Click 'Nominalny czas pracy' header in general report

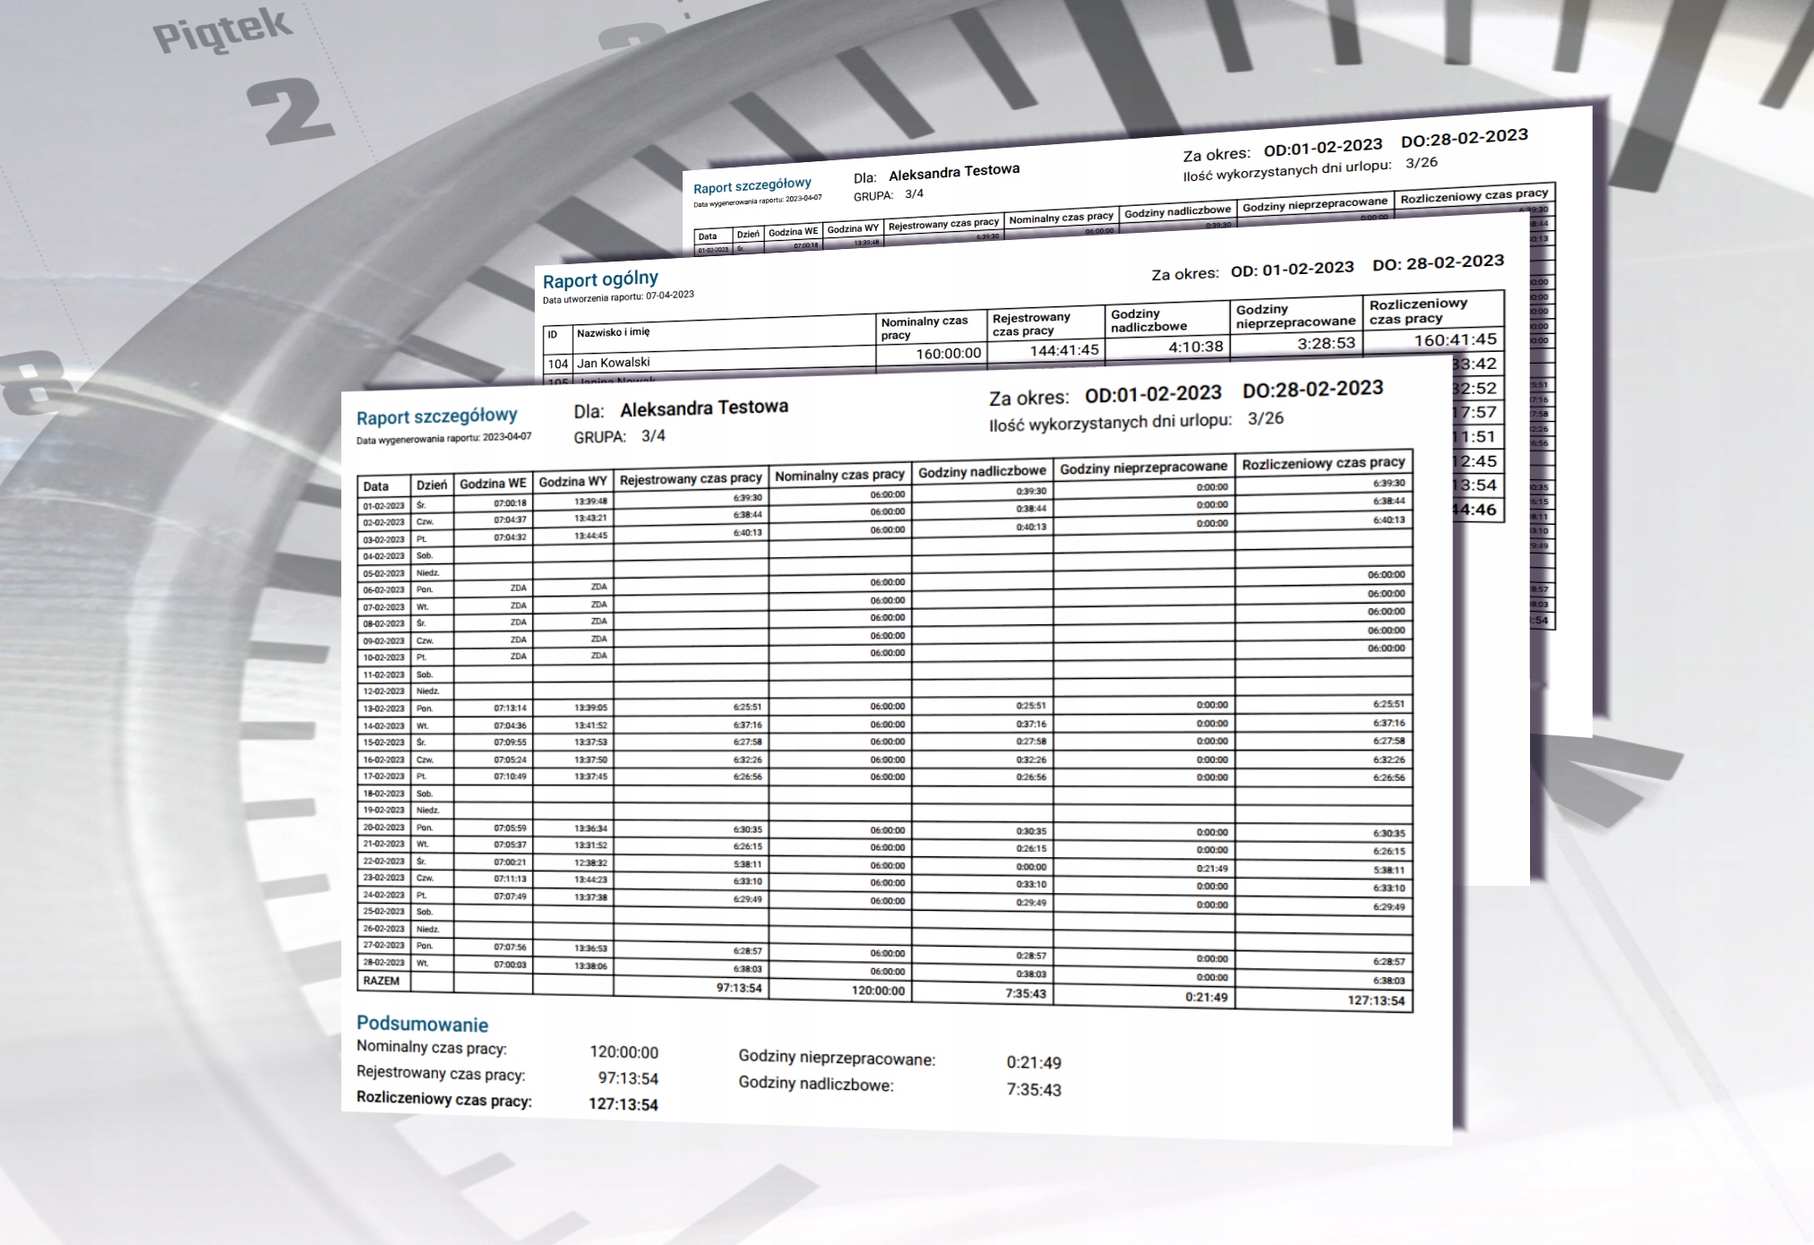[924, 328]
